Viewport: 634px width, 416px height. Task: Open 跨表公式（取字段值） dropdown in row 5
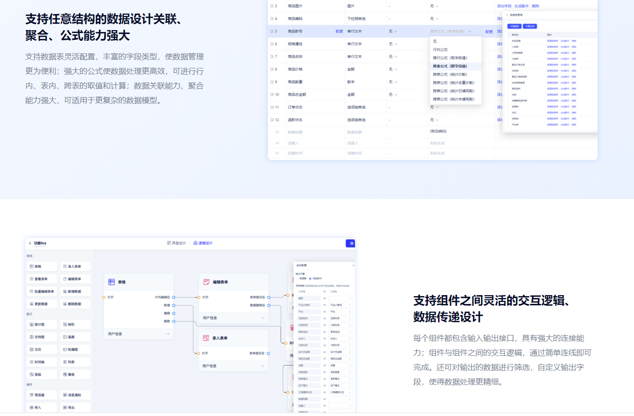point(451,31)
